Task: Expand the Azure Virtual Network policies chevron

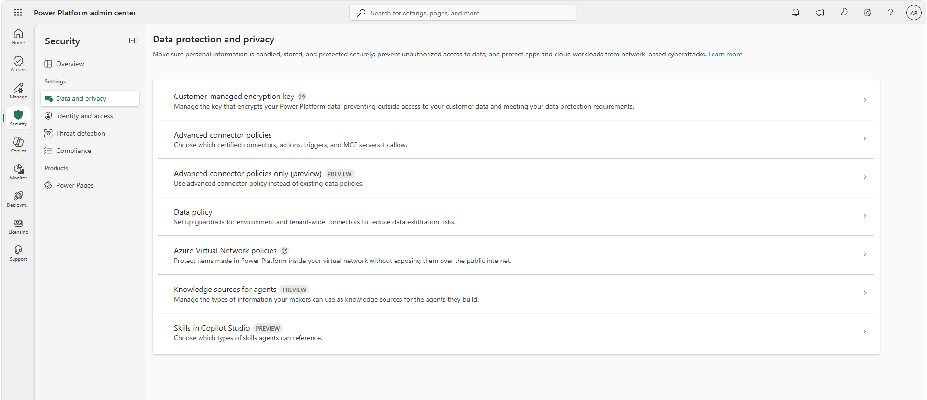Action: (865, 254)
